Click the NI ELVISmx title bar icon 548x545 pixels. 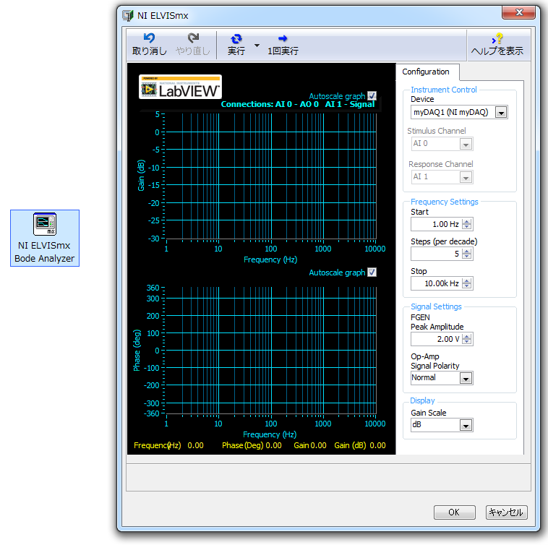(128, 15)
